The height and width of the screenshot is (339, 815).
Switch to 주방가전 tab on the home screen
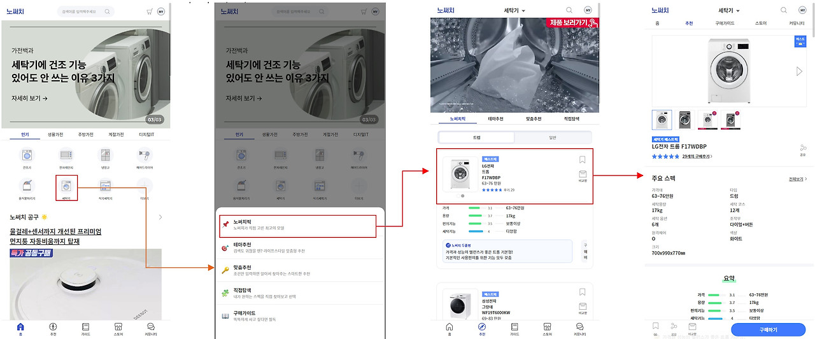(86, 135)
